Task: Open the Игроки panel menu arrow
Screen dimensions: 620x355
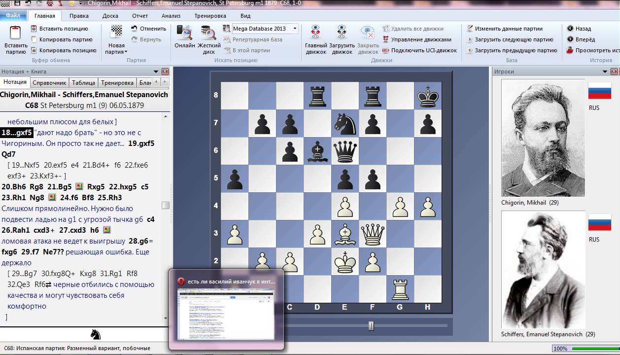Action: tap(605, 71)
